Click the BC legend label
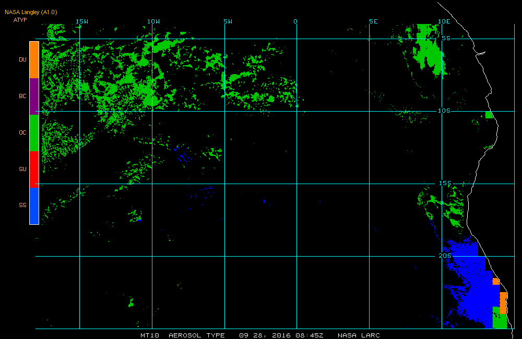Viewport: 522px width, 339px height. coord(22,96)
